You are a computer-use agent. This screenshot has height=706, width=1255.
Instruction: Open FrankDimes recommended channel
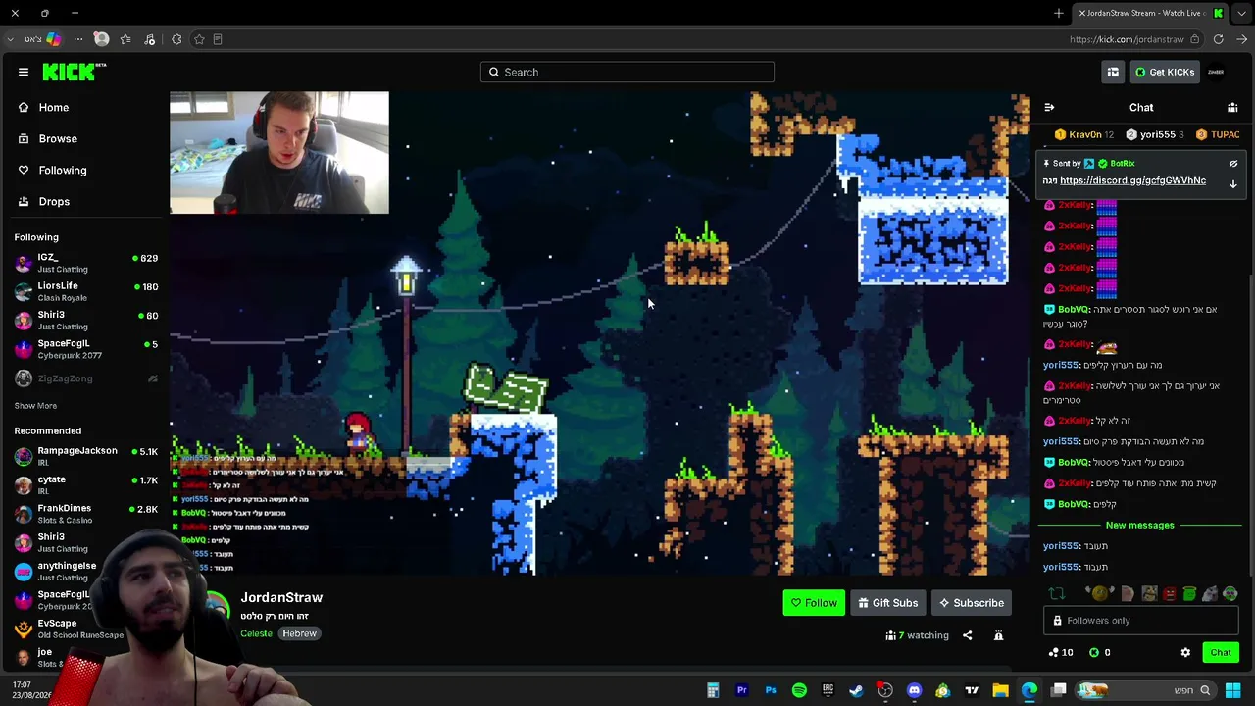pyautogui.click(x=84, y=513)
